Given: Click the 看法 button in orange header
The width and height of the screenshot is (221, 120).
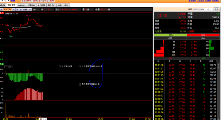Looking at the screenshot, I should [x=23, y=1].
